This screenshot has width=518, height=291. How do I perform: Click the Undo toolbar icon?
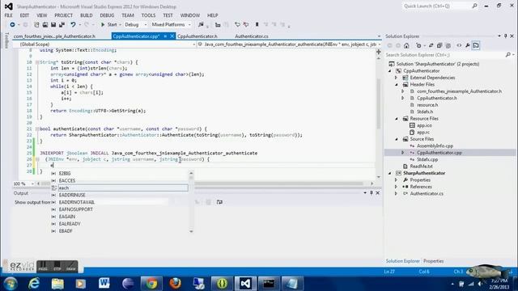[x=73, y=25]
